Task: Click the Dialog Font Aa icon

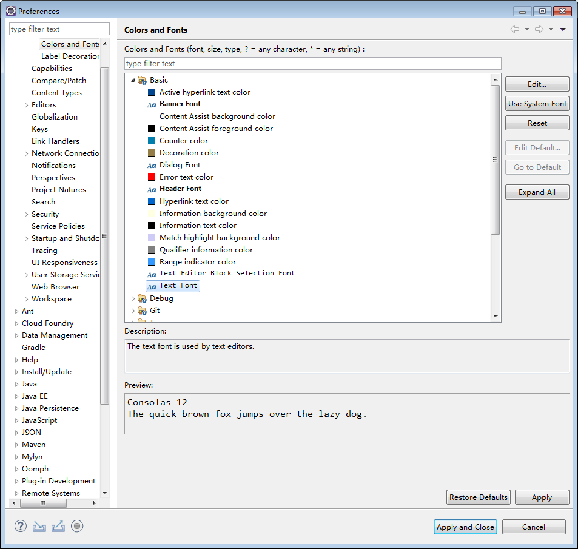Action: pos(152,166)
